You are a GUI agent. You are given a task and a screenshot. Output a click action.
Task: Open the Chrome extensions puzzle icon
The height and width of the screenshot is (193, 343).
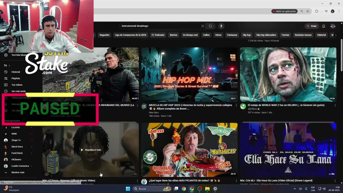pyautogui.click(x=316, y=11)
